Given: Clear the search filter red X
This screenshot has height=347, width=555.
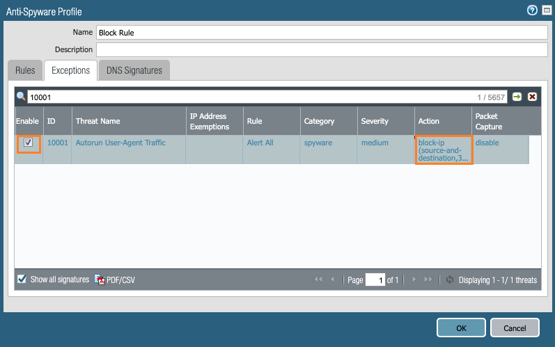Looking at the screenshot, I should pos(532,97).
